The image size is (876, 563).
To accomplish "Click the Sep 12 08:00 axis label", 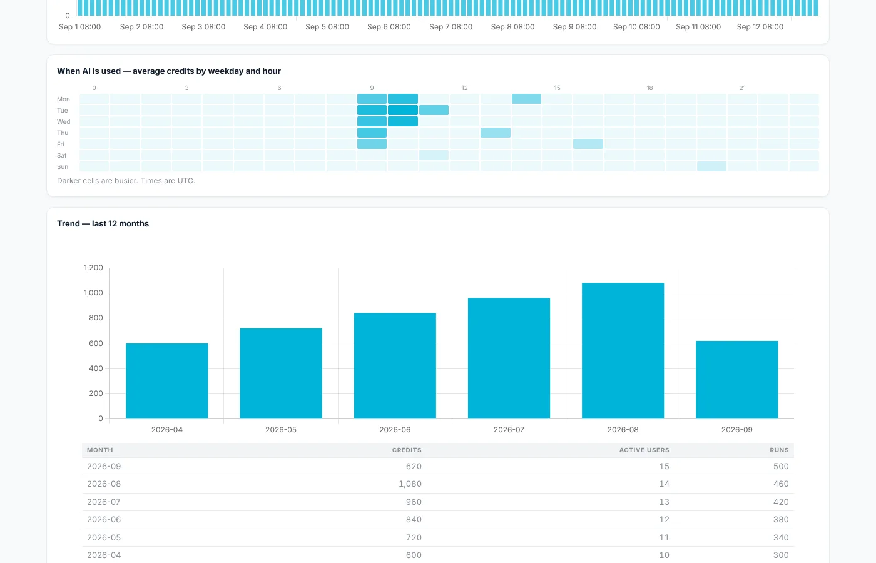I will click(760, 27).
